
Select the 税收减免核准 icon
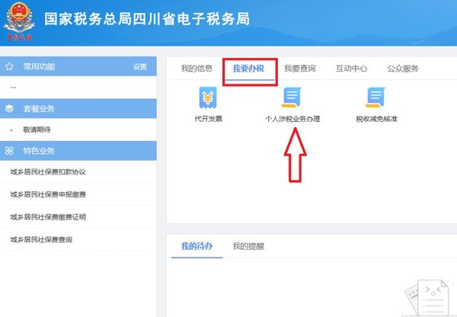coord(376,98)
